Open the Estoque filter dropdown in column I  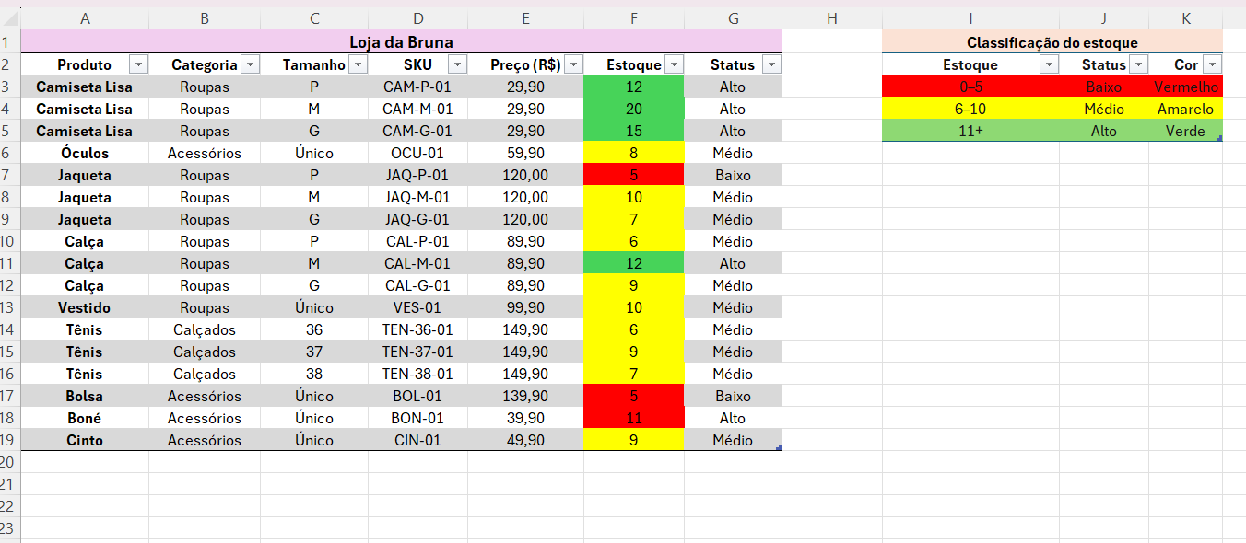[x=1049, y=64]
